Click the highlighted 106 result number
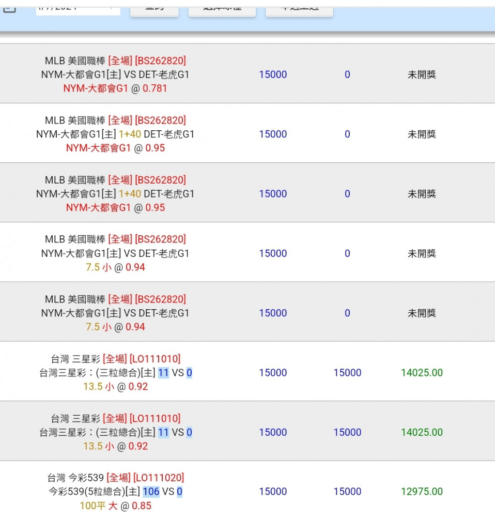The width and height of the screenshot is (495, 517). (151, 491)
